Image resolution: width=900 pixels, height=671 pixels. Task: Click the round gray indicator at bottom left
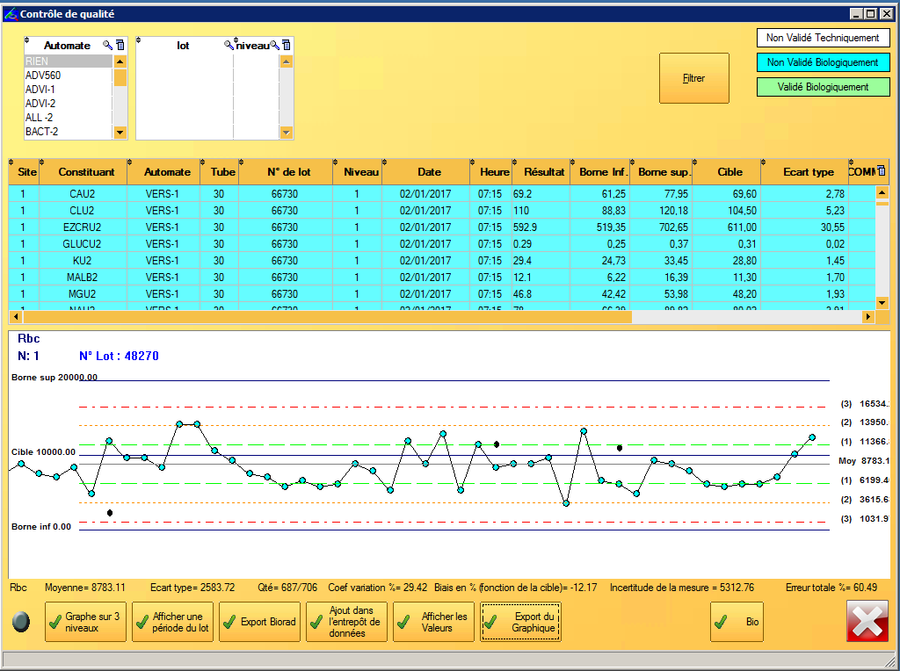pyautogui.click(x=22, y=622)
